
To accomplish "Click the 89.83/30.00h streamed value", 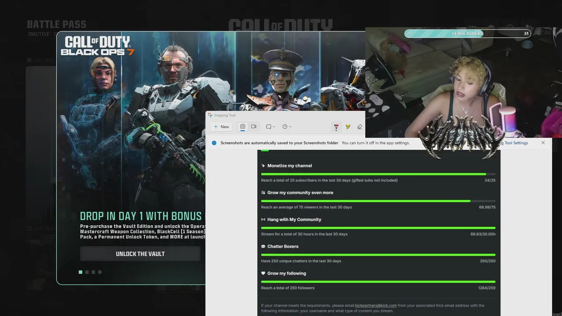I will [483, 234].
